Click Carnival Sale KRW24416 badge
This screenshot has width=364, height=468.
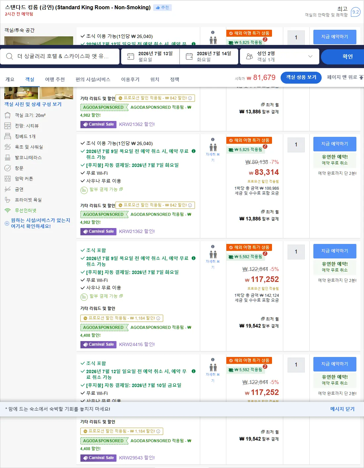click(98, 344)
